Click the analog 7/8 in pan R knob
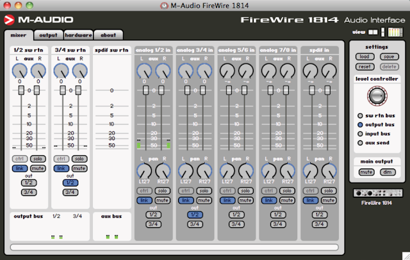This screenshot has height=260, width=410. pos(288,171)
